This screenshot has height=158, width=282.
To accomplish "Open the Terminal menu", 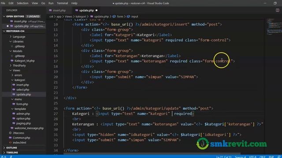I will [62, 3].
